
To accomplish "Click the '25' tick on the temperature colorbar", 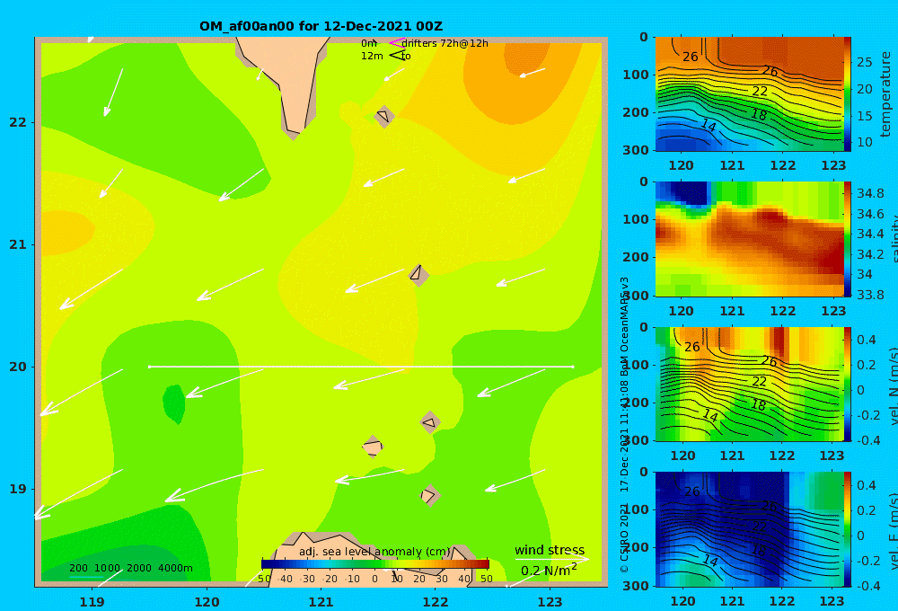I will coord(864,62).
